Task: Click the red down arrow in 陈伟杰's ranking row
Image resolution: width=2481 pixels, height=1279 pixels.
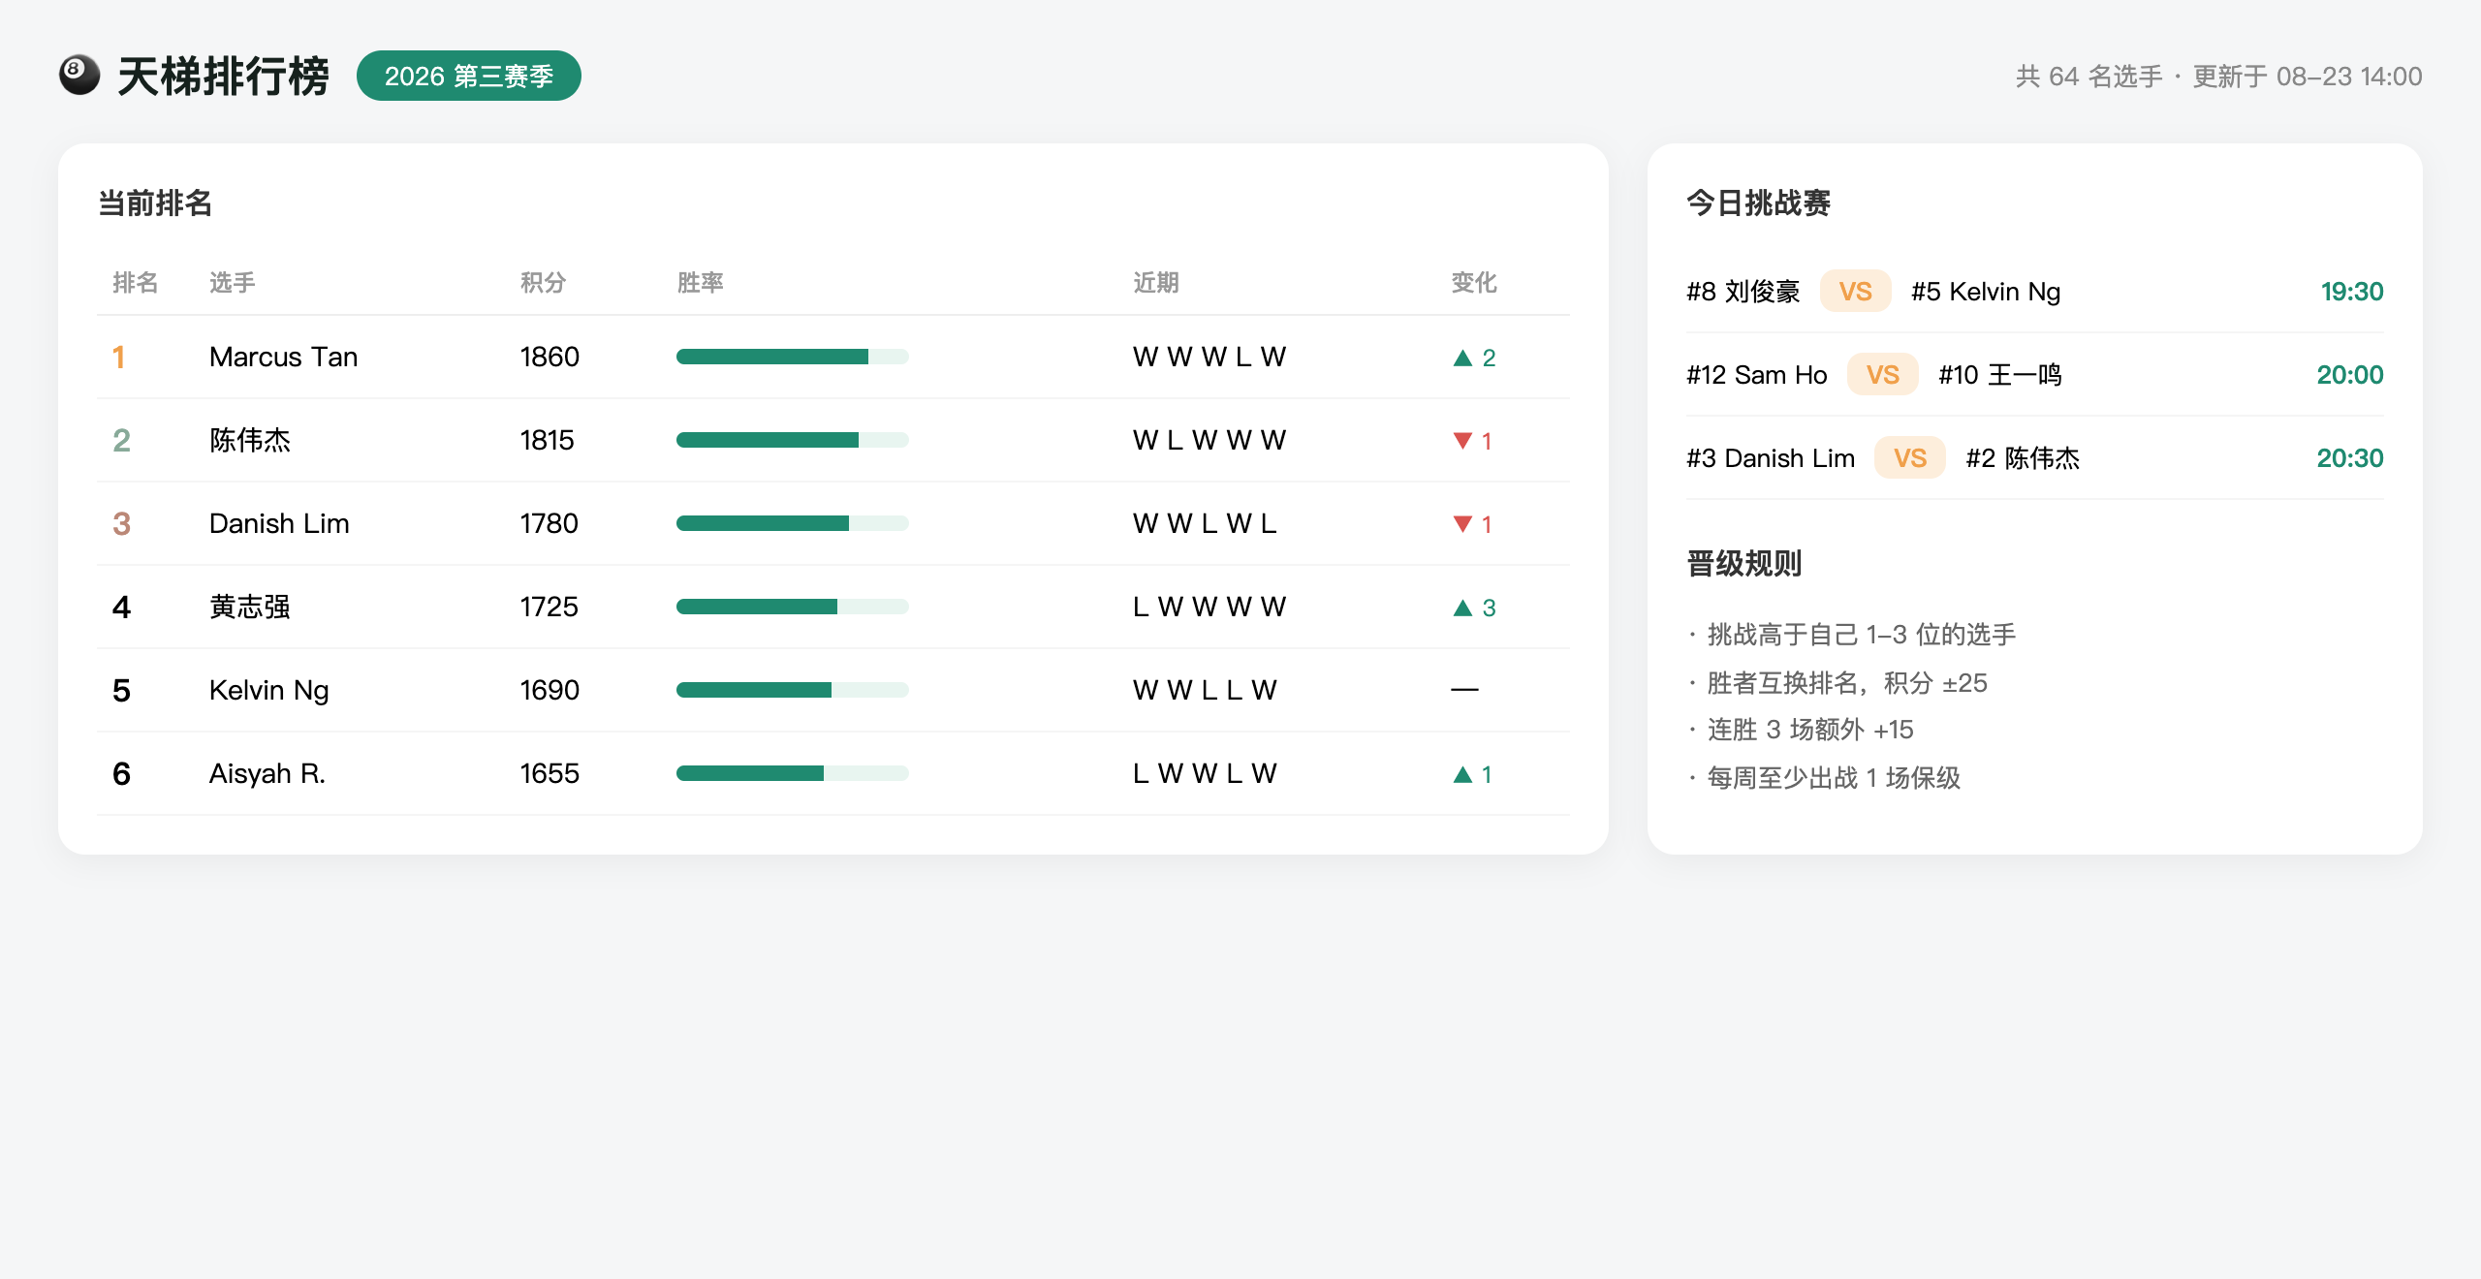Action: pyautogui.click(x=1462, y=441)
